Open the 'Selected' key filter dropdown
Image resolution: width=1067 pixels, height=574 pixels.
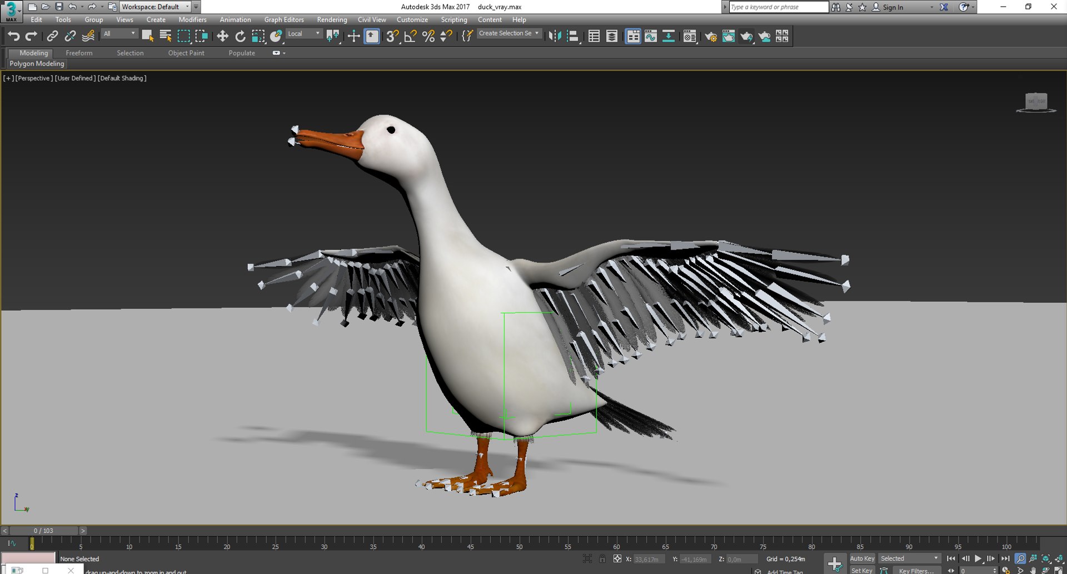click(x=910, y=558)
